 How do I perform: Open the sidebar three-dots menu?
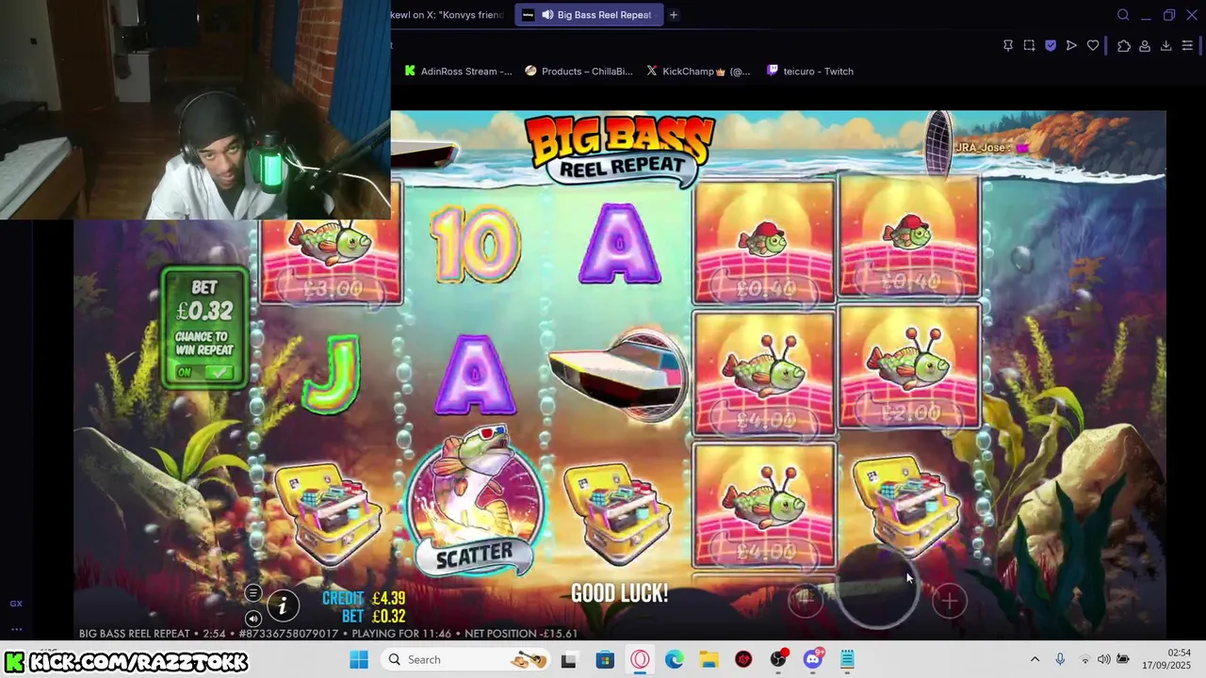pos(16,629)
